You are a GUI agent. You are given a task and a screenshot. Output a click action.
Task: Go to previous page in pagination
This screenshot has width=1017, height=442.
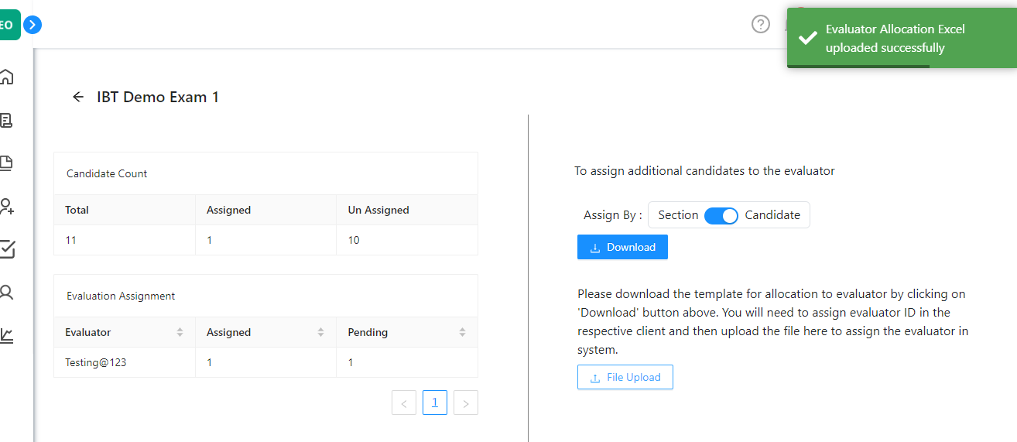tap(404, 403)
